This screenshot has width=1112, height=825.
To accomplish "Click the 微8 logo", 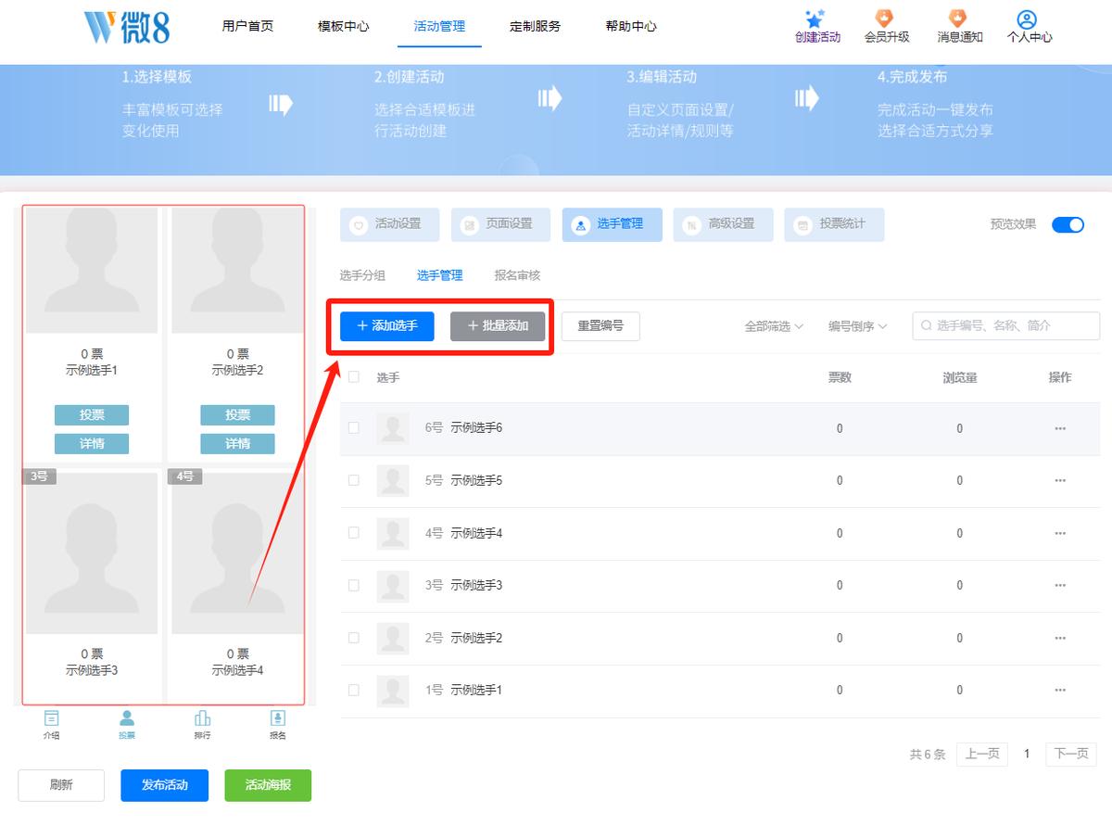I will 126,25.
